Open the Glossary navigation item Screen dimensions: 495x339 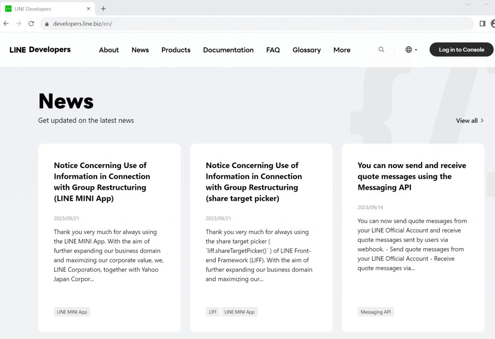click(306, 50)
